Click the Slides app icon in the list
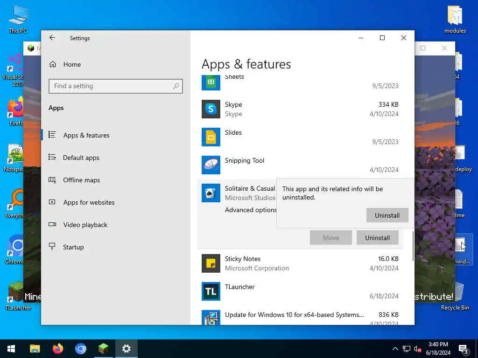Viewport: 478px width, 358px height. [x=211, y=137]
